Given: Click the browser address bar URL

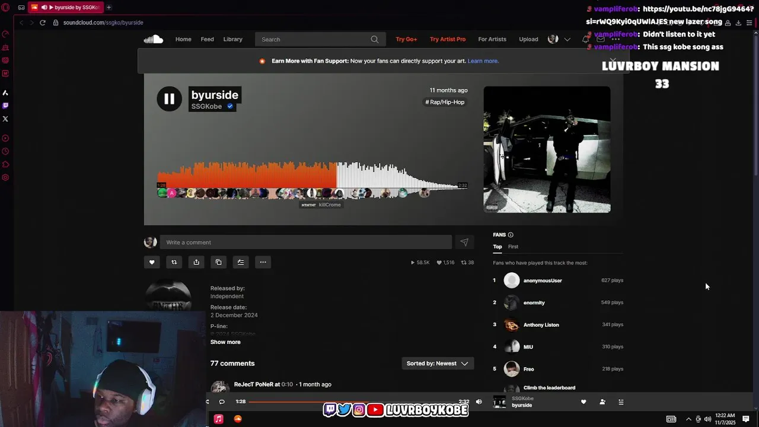Looking at the screenshot, I should tap(103, 23).
